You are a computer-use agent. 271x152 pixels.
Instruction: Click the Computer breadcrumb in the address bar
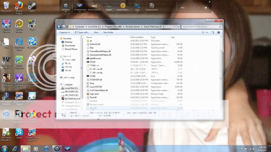click(80, 27)
